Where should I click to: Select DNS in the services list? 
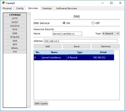[15, 33]
